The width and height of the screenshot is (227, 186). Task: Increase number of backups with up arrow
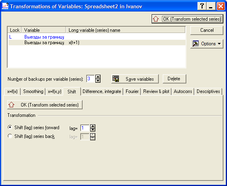98,77
